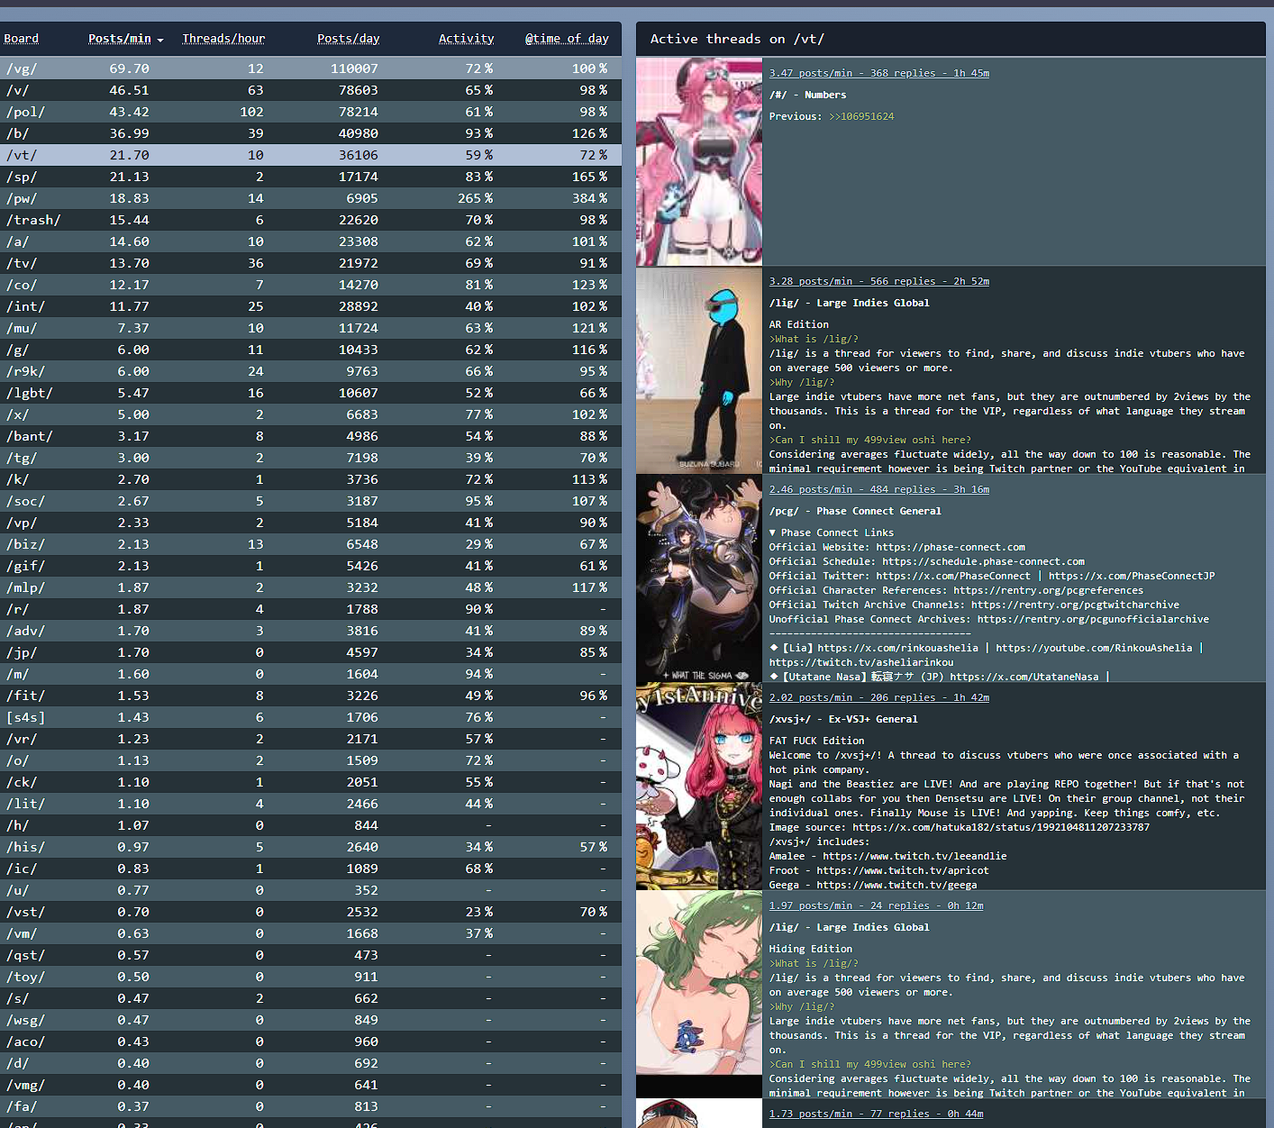Open the thread link with 566 replies
Screen dimensions: 1274x1128
pos(879,281)
